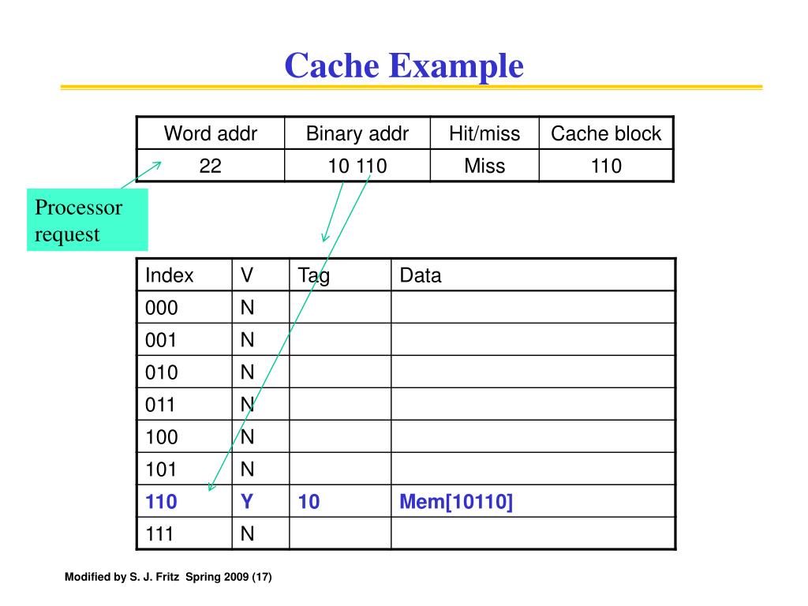Select the 'Hit/miss' column header

coord(484,133)
